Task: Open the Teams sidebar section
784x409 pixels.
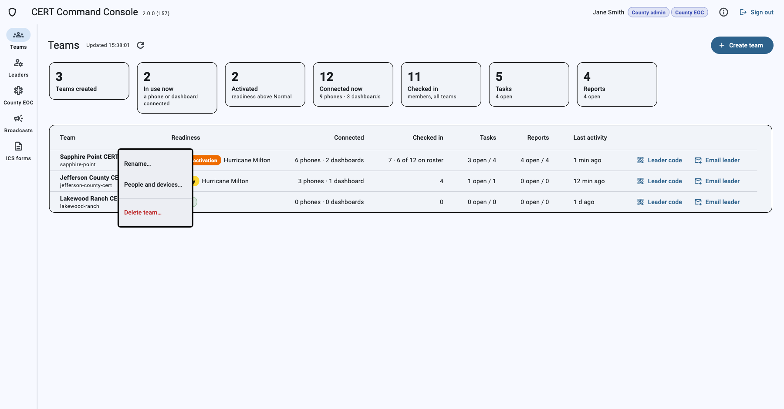Action: [18, 39]
